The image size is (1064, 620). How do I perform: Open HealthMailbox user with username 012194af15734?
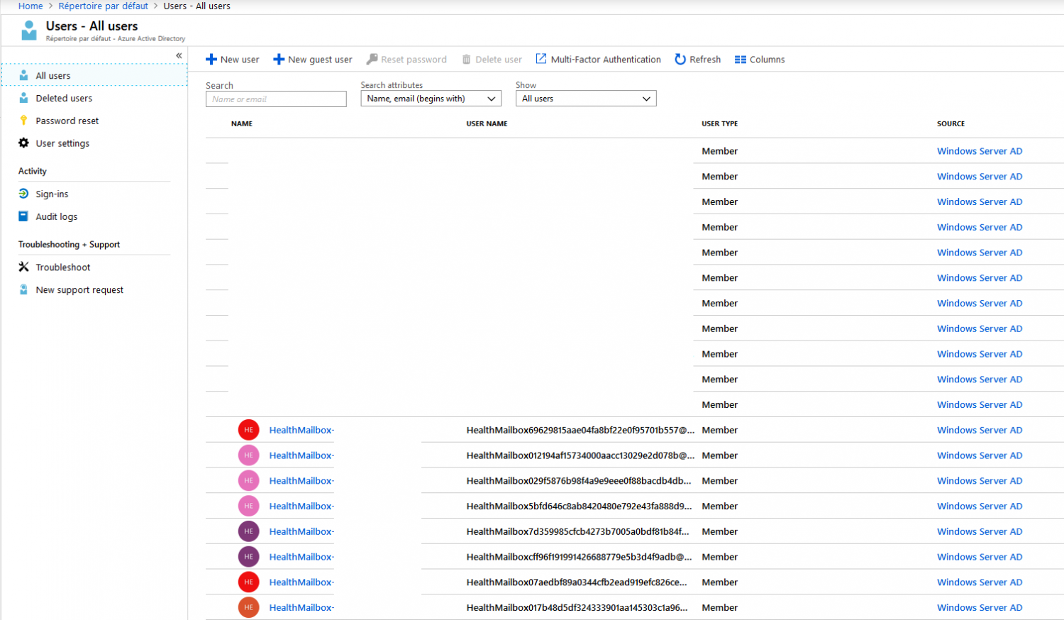(301, 455)
